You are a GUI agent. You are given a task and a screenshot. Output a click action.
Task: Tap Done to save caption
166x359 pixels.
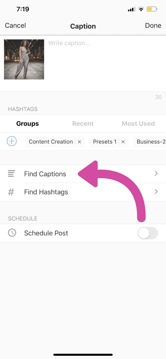tap(153, 25)
